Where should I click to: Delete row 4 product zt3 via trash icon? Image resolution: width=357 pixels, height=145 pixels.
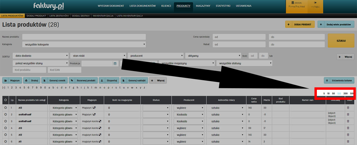(348, 128)
